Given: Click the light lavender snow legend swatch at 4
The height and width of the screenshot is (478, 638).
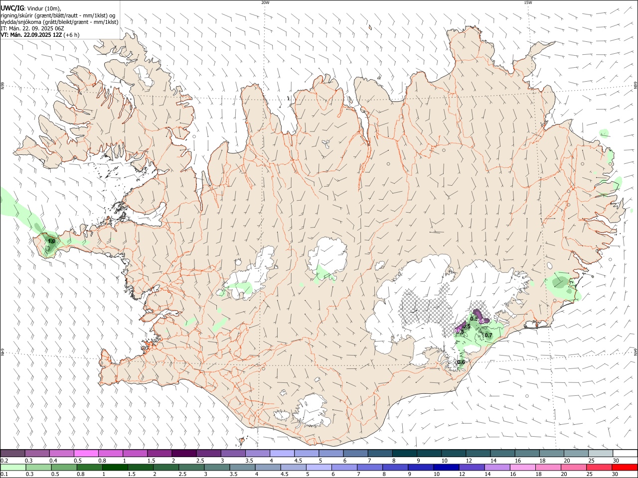Looking at the screenshot, I should (x=282, y=453).
